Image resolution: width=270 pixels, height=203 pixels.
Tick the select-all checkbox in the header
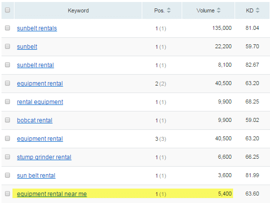[7, 10]
